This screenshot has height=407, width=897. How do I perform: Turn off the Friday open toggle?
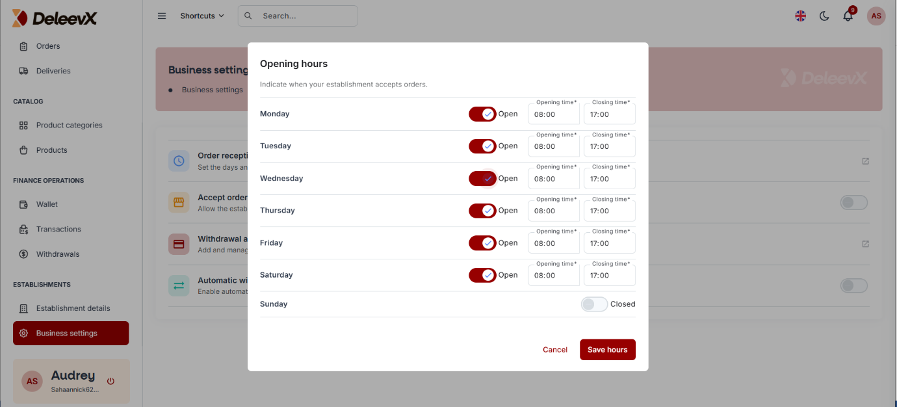pos(482,243)
